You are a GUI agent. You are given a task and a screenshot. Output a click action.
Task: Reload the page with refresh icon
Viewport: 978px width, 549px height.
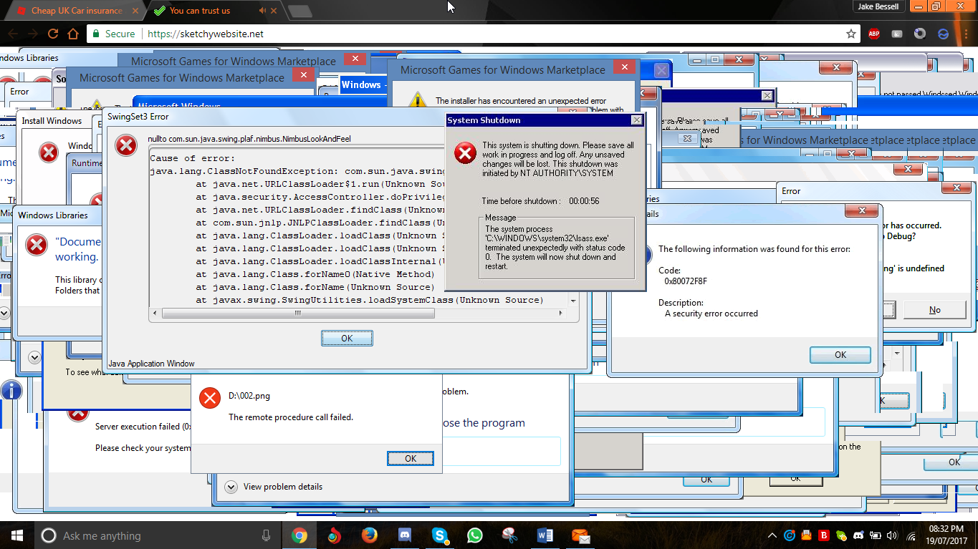[x=52, y=34]
